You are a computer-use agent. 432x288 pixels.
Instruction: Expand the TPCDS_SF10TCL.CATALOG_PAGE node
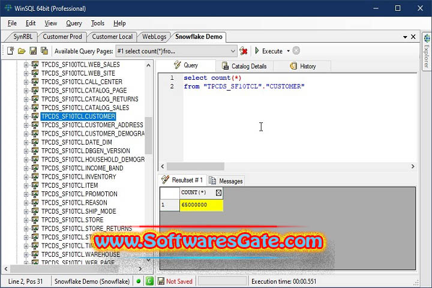click(x=26, y=91)
